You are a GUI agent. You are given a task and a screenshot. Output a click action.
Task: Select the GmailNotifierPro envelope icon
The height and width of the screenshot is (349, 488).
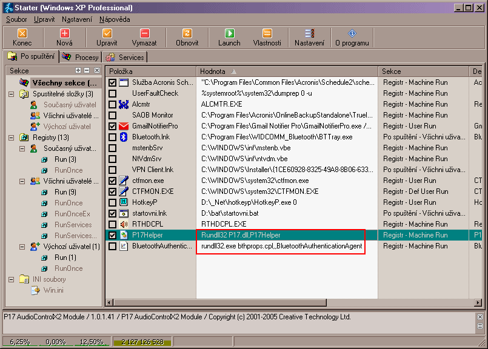point(124,126)
